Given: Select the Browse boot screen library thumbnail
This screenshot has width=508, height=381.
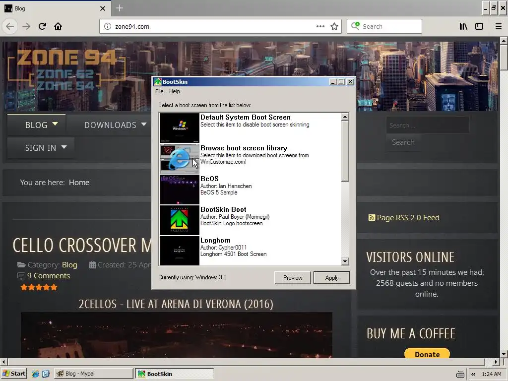Looking at the screenshot, I should [x=179, y=158].
